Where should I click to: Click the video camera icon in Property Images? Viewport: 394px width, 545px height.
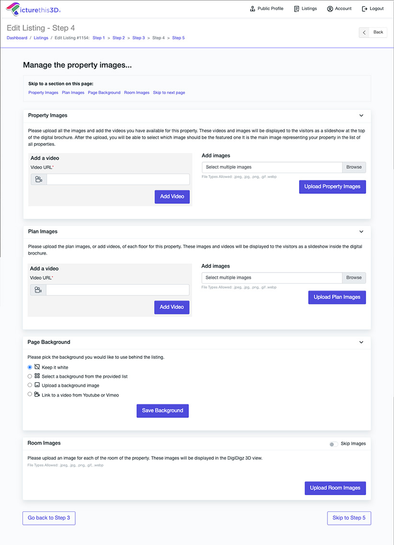(x=39, y=179)
